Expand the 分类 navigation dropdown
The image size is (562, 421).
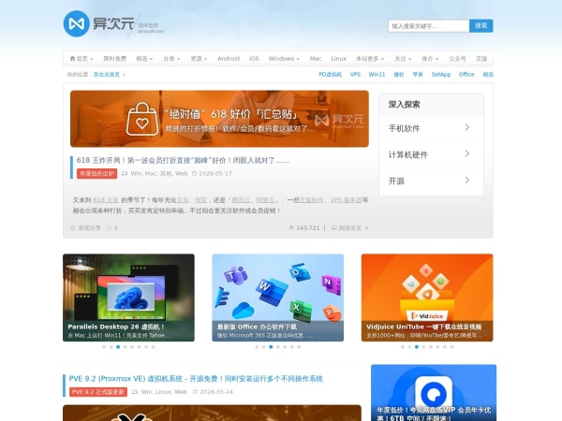(171, 59)
